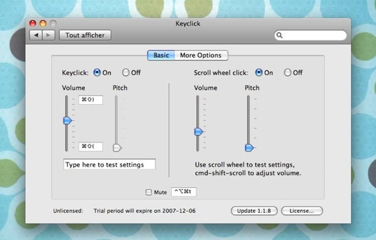This screenshot has width=376, height=240.
Task: Focus the Type here to test field
Action: pos(109,164)
